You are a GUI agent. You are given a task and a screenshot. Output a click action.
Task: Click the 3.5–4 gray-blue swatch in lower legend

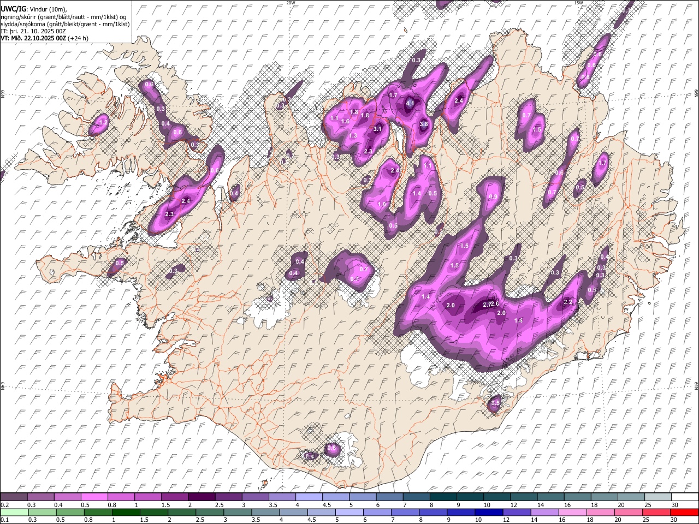(x=265, y=512)
